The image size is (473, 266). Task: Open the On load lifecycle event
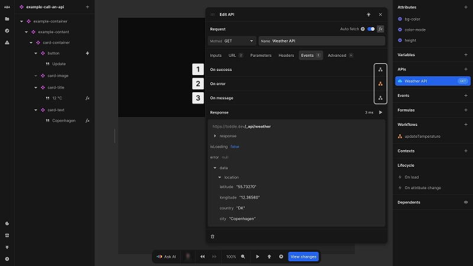[x=412, y=177]
